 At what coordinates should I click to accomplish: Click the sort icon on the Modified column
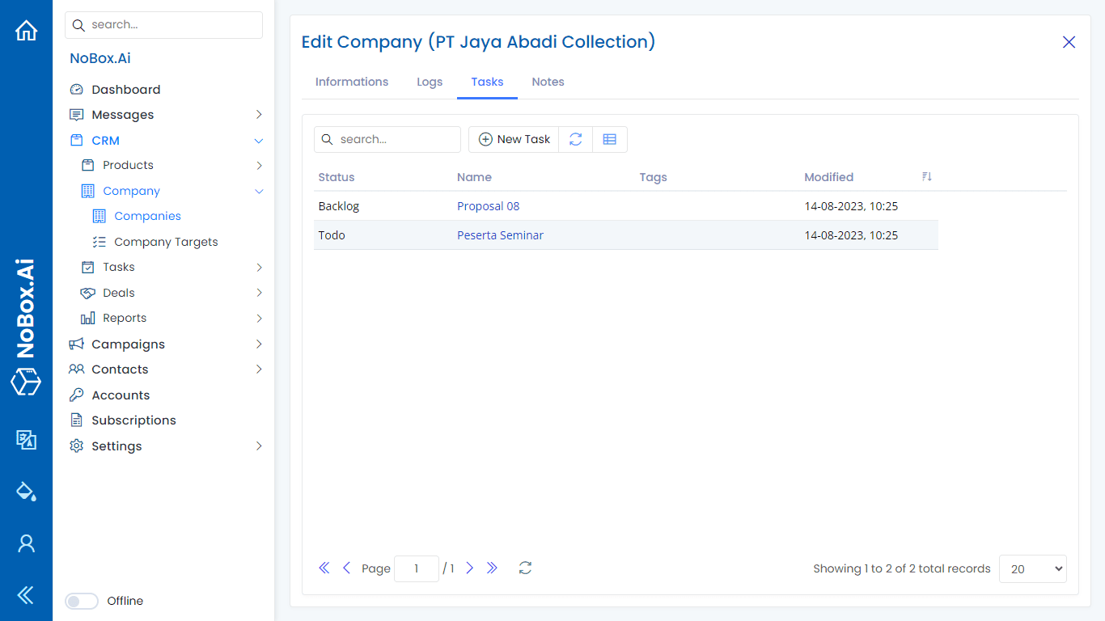click(926, 176)
